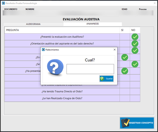The width and height of the screenshot is (158, 132).
Task: Click the Resultados Prueba Fonoaudiologia window icon
Action: 3,3
